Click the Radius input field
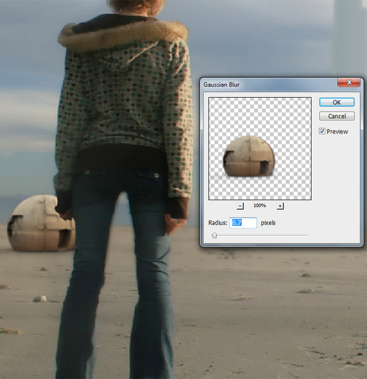Image resolution: width=367 pixels, height=379 pixels. [243, 223]
